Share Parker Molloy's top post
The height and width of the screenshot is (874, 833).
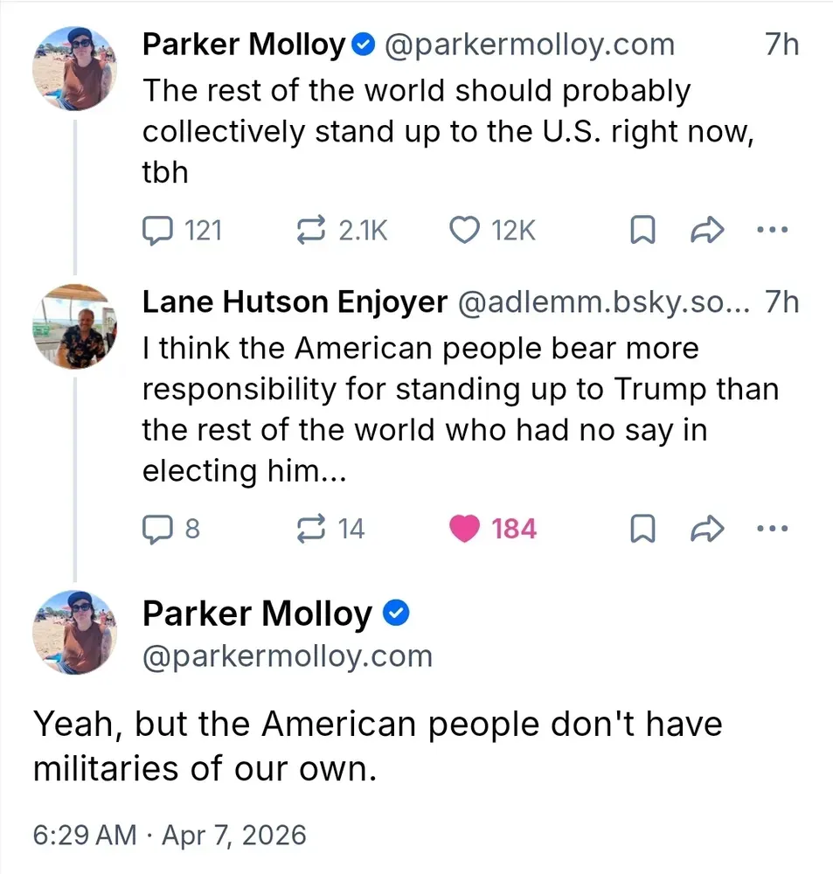point(705,230)
